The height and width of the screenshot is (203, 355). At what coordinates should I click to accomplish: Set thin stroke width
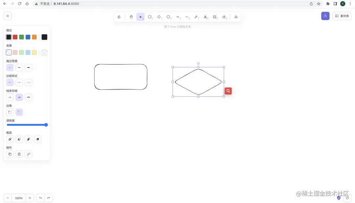pyautogui.click(x=10, y=68)
